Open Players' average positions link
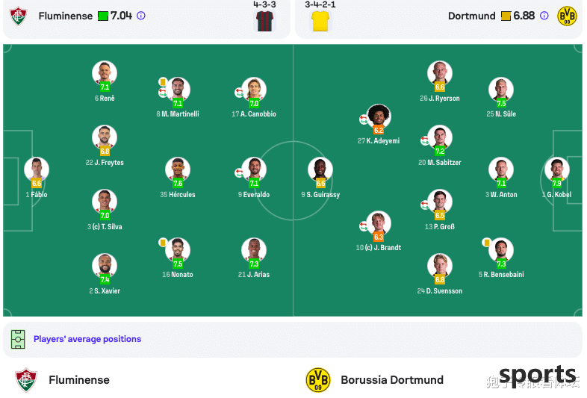Viewport: 587px width, 398px height. [87, 339]
